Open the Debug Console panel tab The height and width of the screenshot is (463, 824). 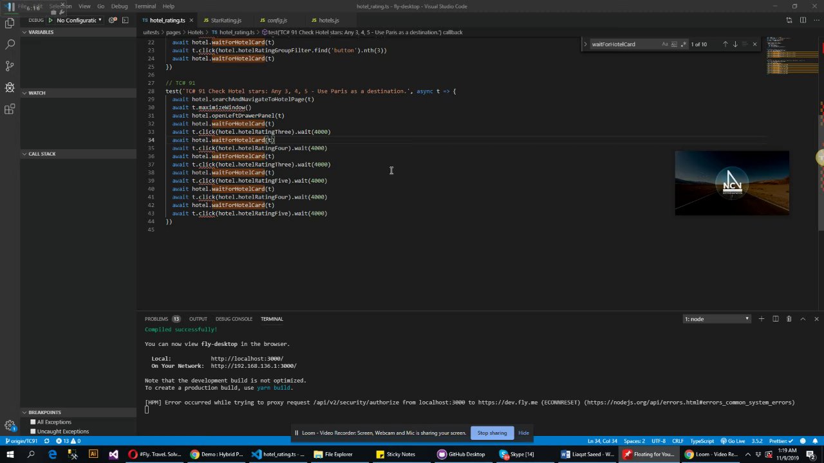[x=234, y=319]
